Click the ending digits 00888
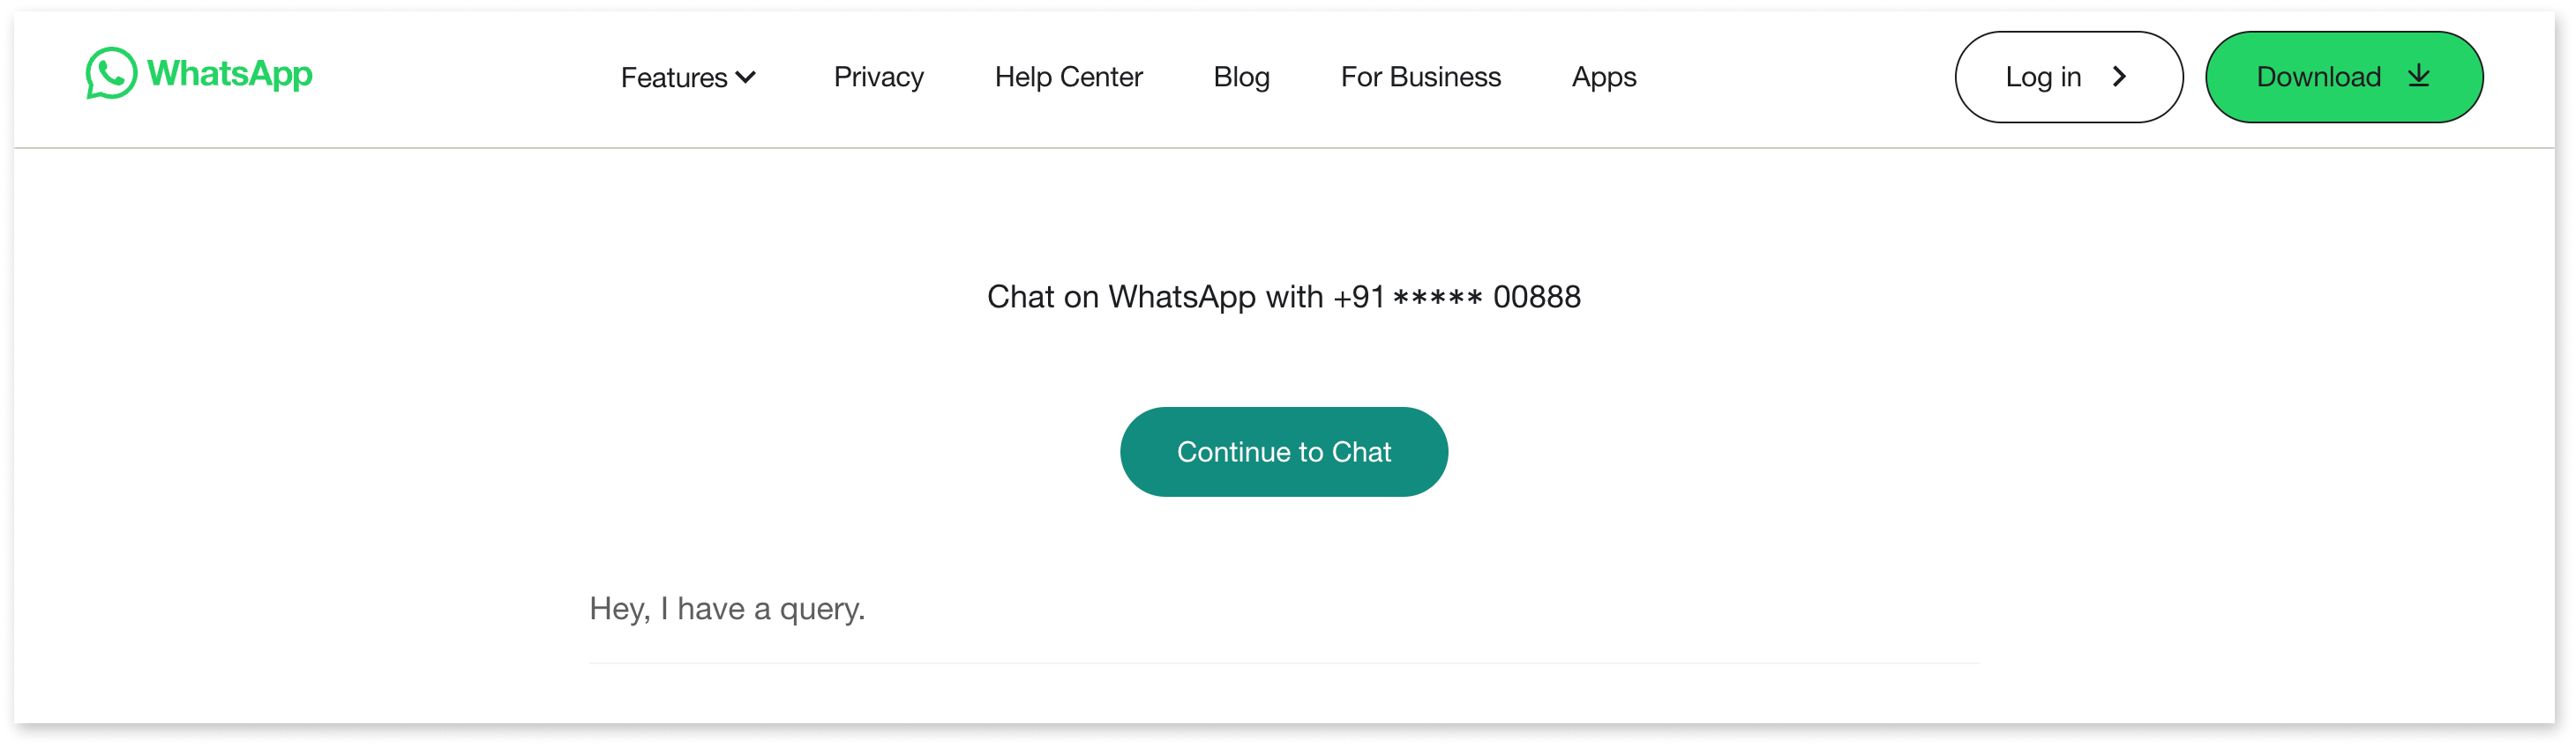Screen dimensions: 2576x747 [x=1536, y=297]
